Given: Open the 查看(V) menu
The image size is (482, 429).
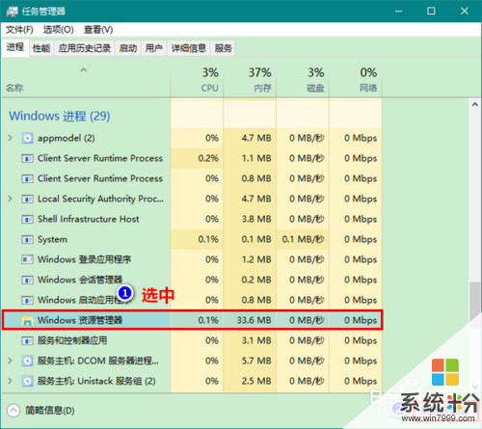Looking at the screenshot, I should coord(98,30).
